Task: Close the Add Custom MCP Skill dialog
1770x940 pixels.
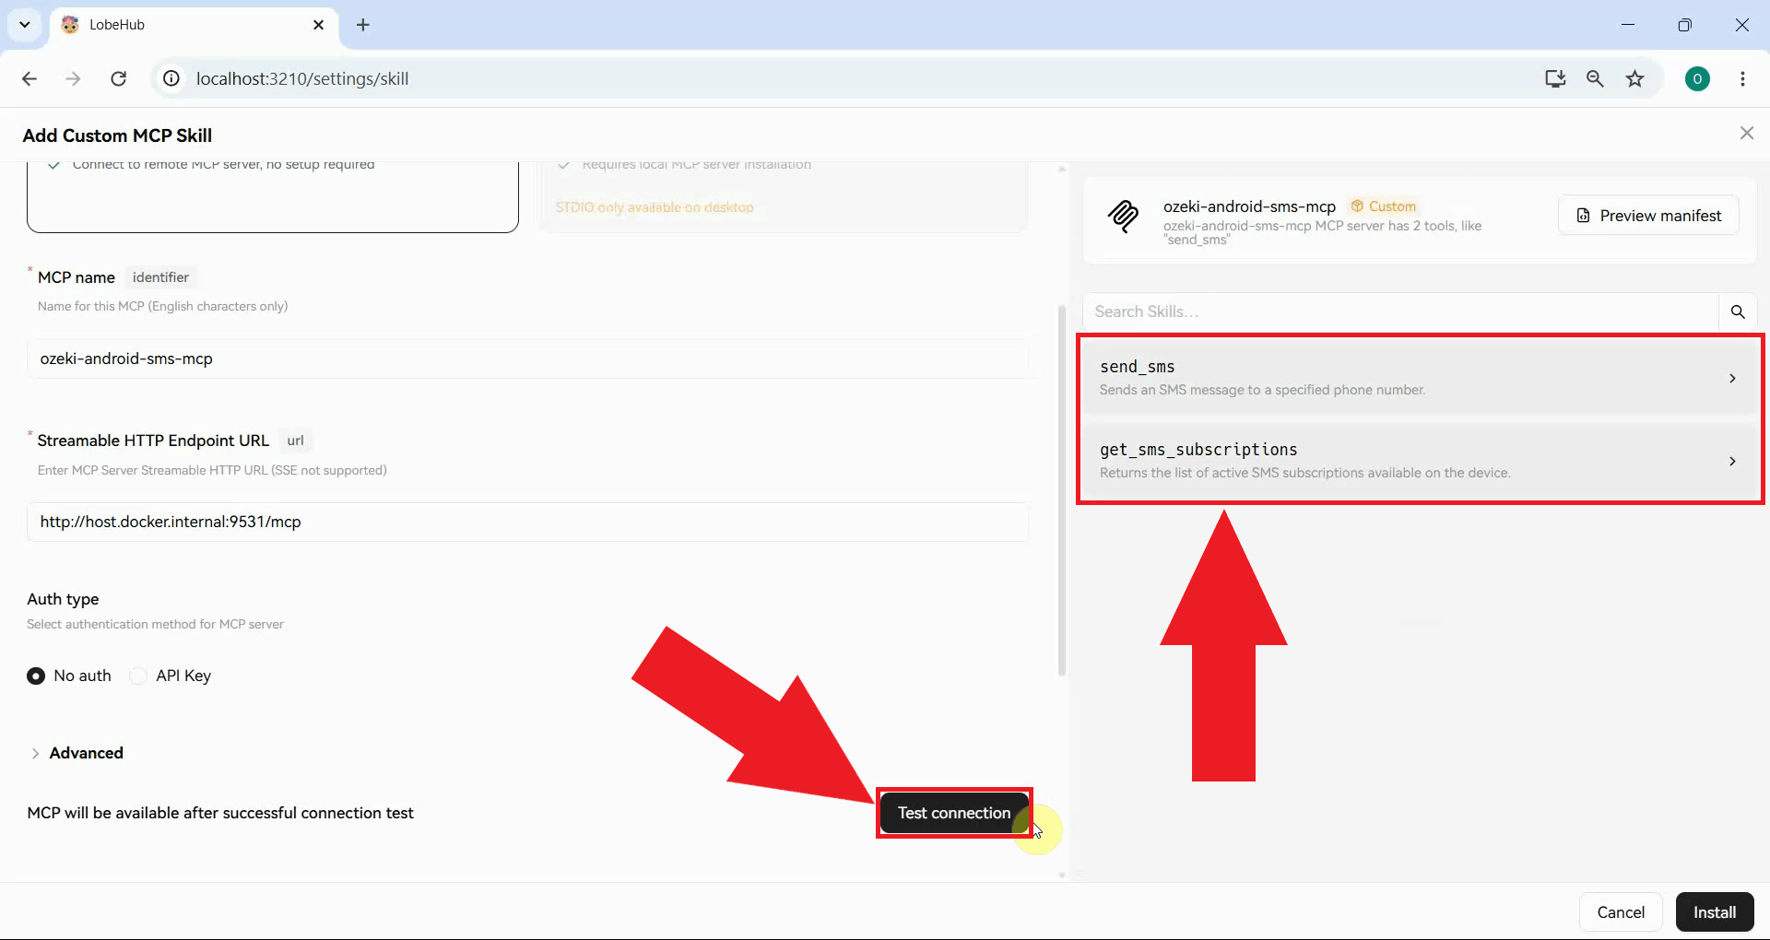Action: (x=1747, y=134)
